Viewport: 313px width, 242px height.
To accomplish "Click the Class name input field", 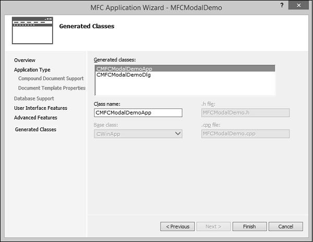I will tap(138, 113).
